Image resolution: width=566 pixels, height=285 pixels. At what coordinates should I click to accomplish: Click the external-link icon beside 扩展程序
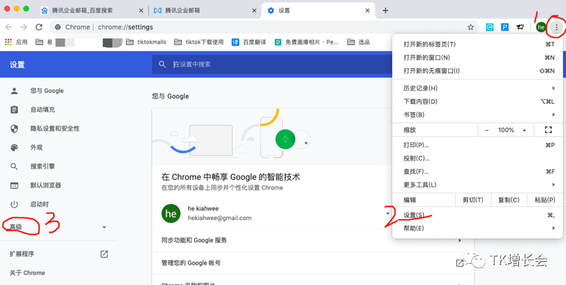coord(104,254)
